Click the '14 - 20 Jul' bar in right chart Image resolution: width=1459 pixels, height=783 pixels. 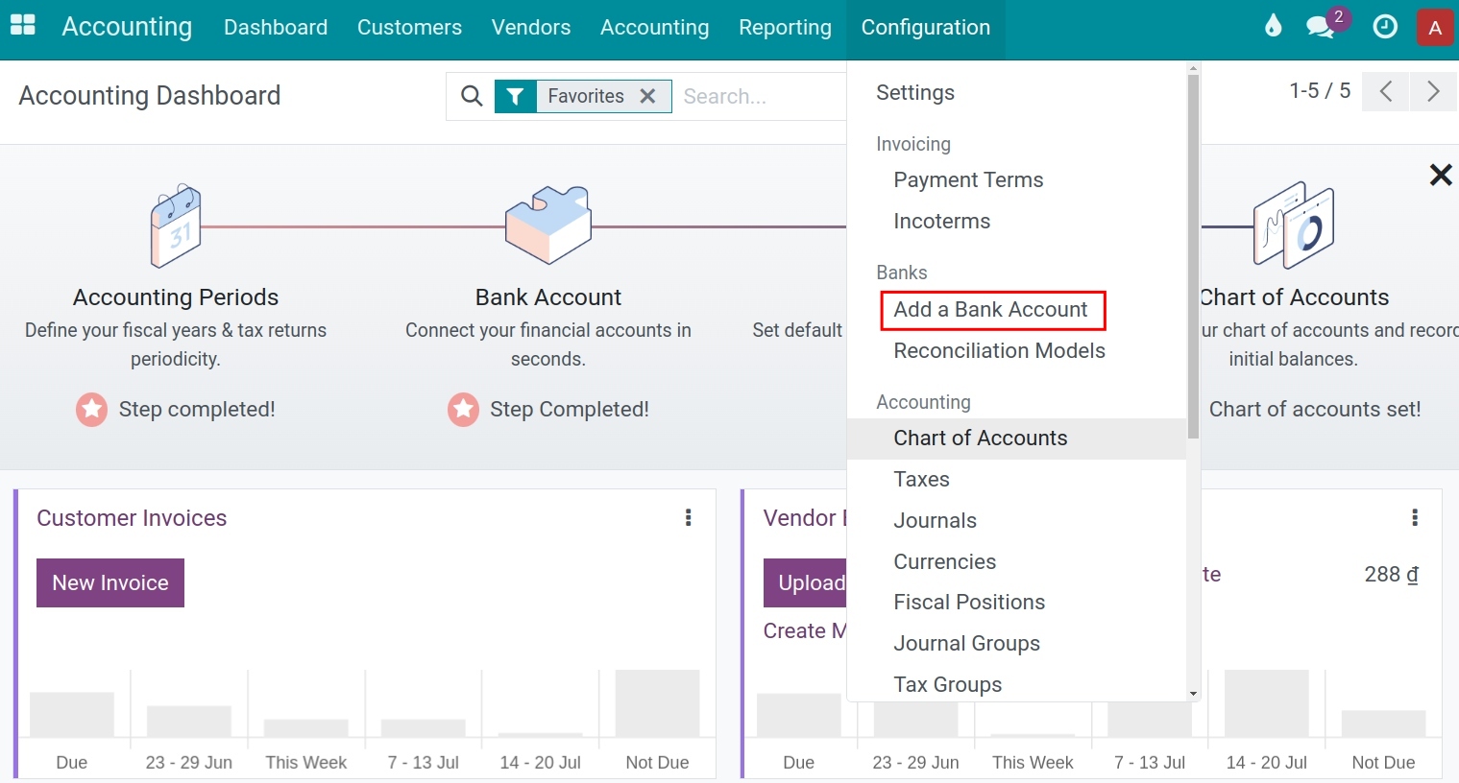[1266, 703]
